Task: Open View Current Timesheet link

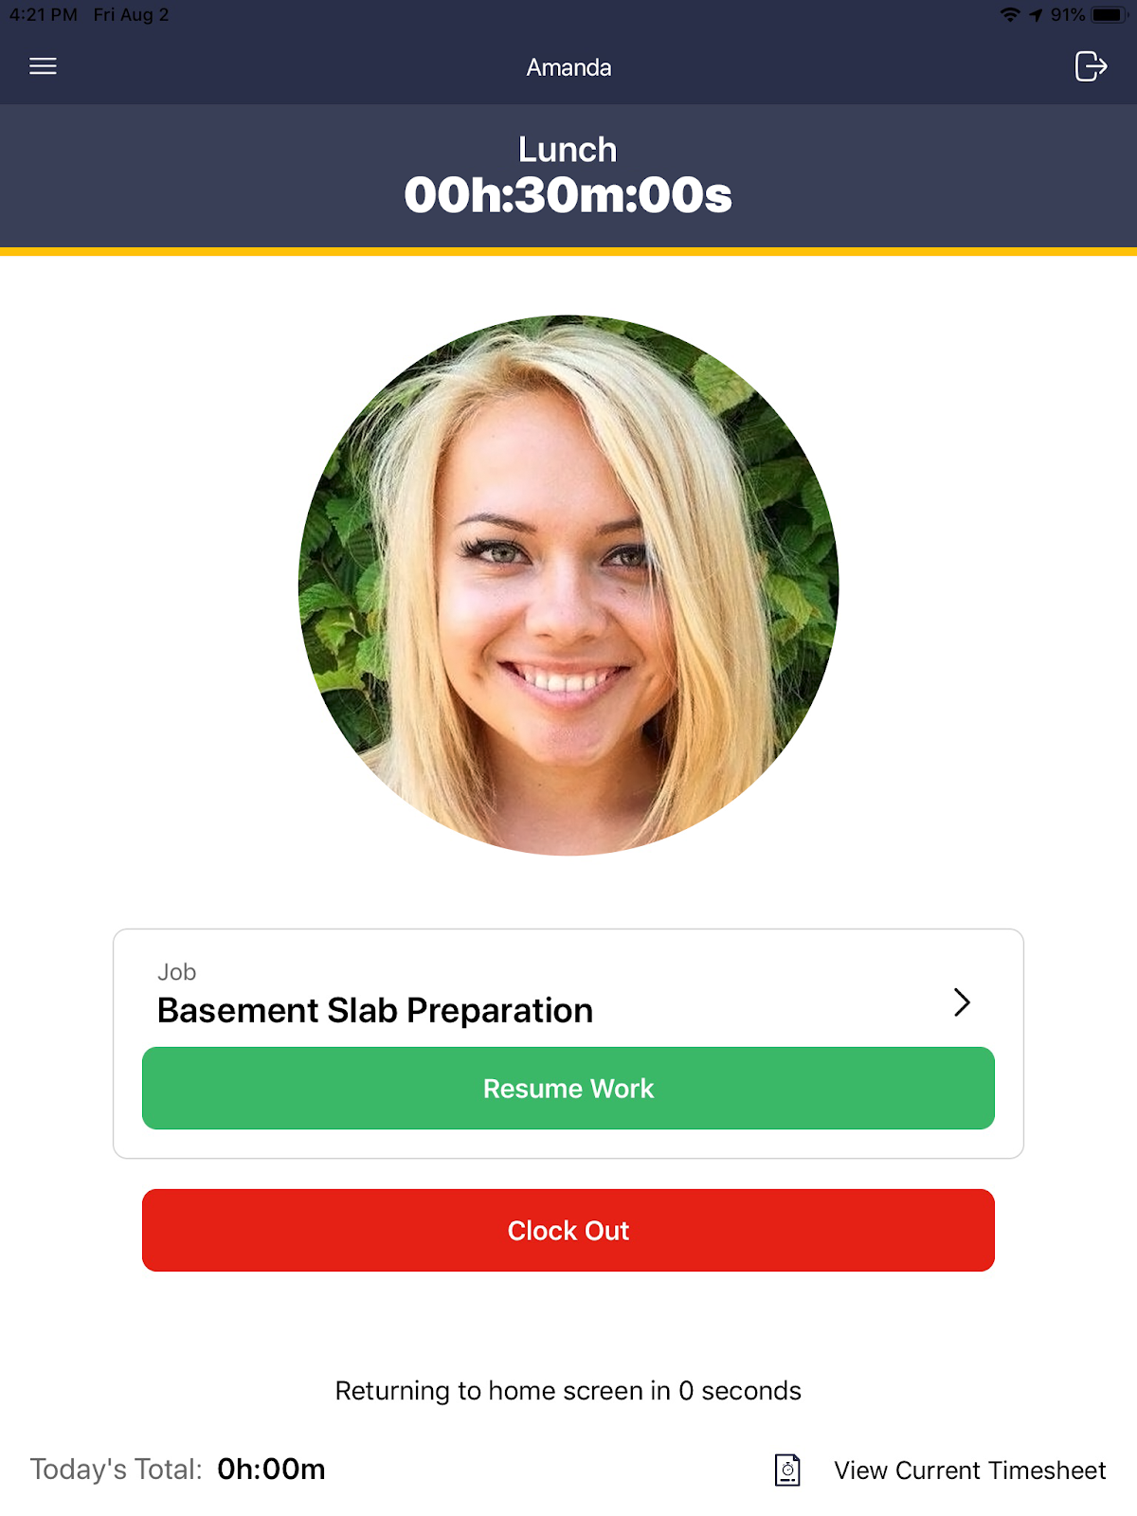Action: click(969, 1471)
